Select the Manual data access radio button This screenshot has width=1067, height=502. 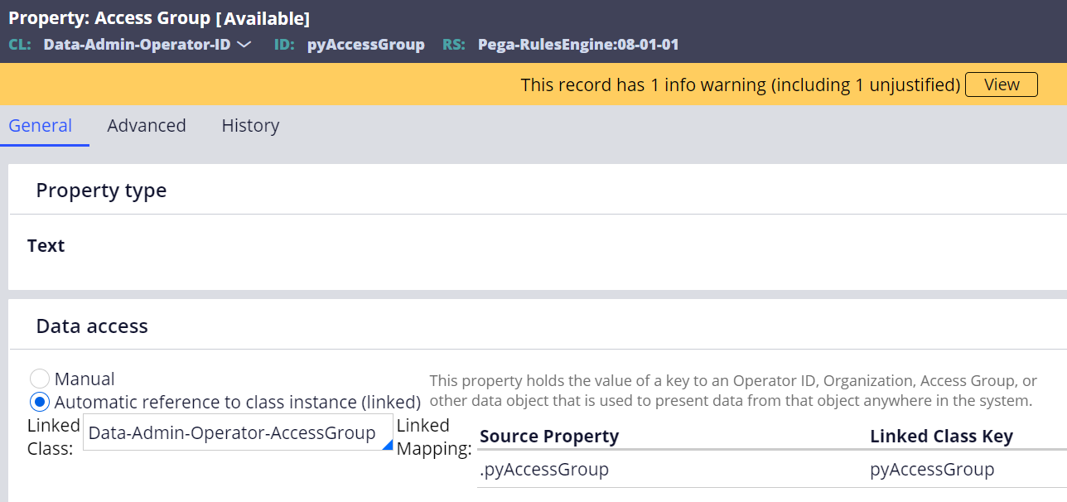[40, 378]
